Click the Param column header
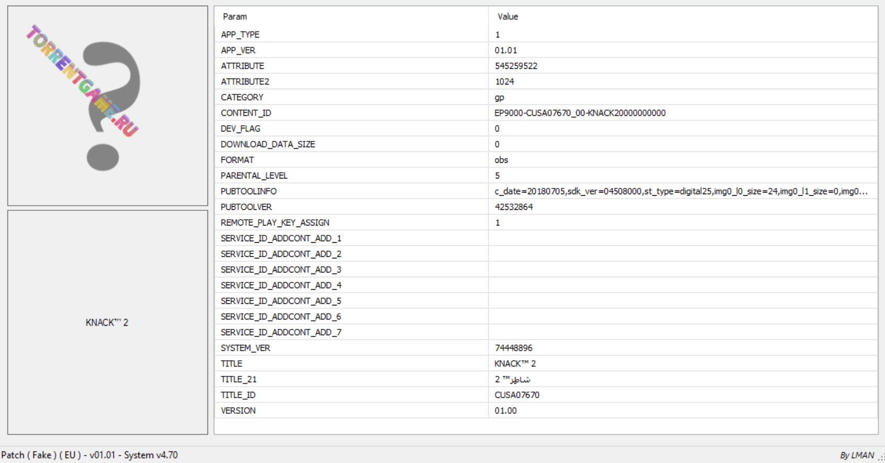This screenshot has width=885, height=463. [235, 17]
